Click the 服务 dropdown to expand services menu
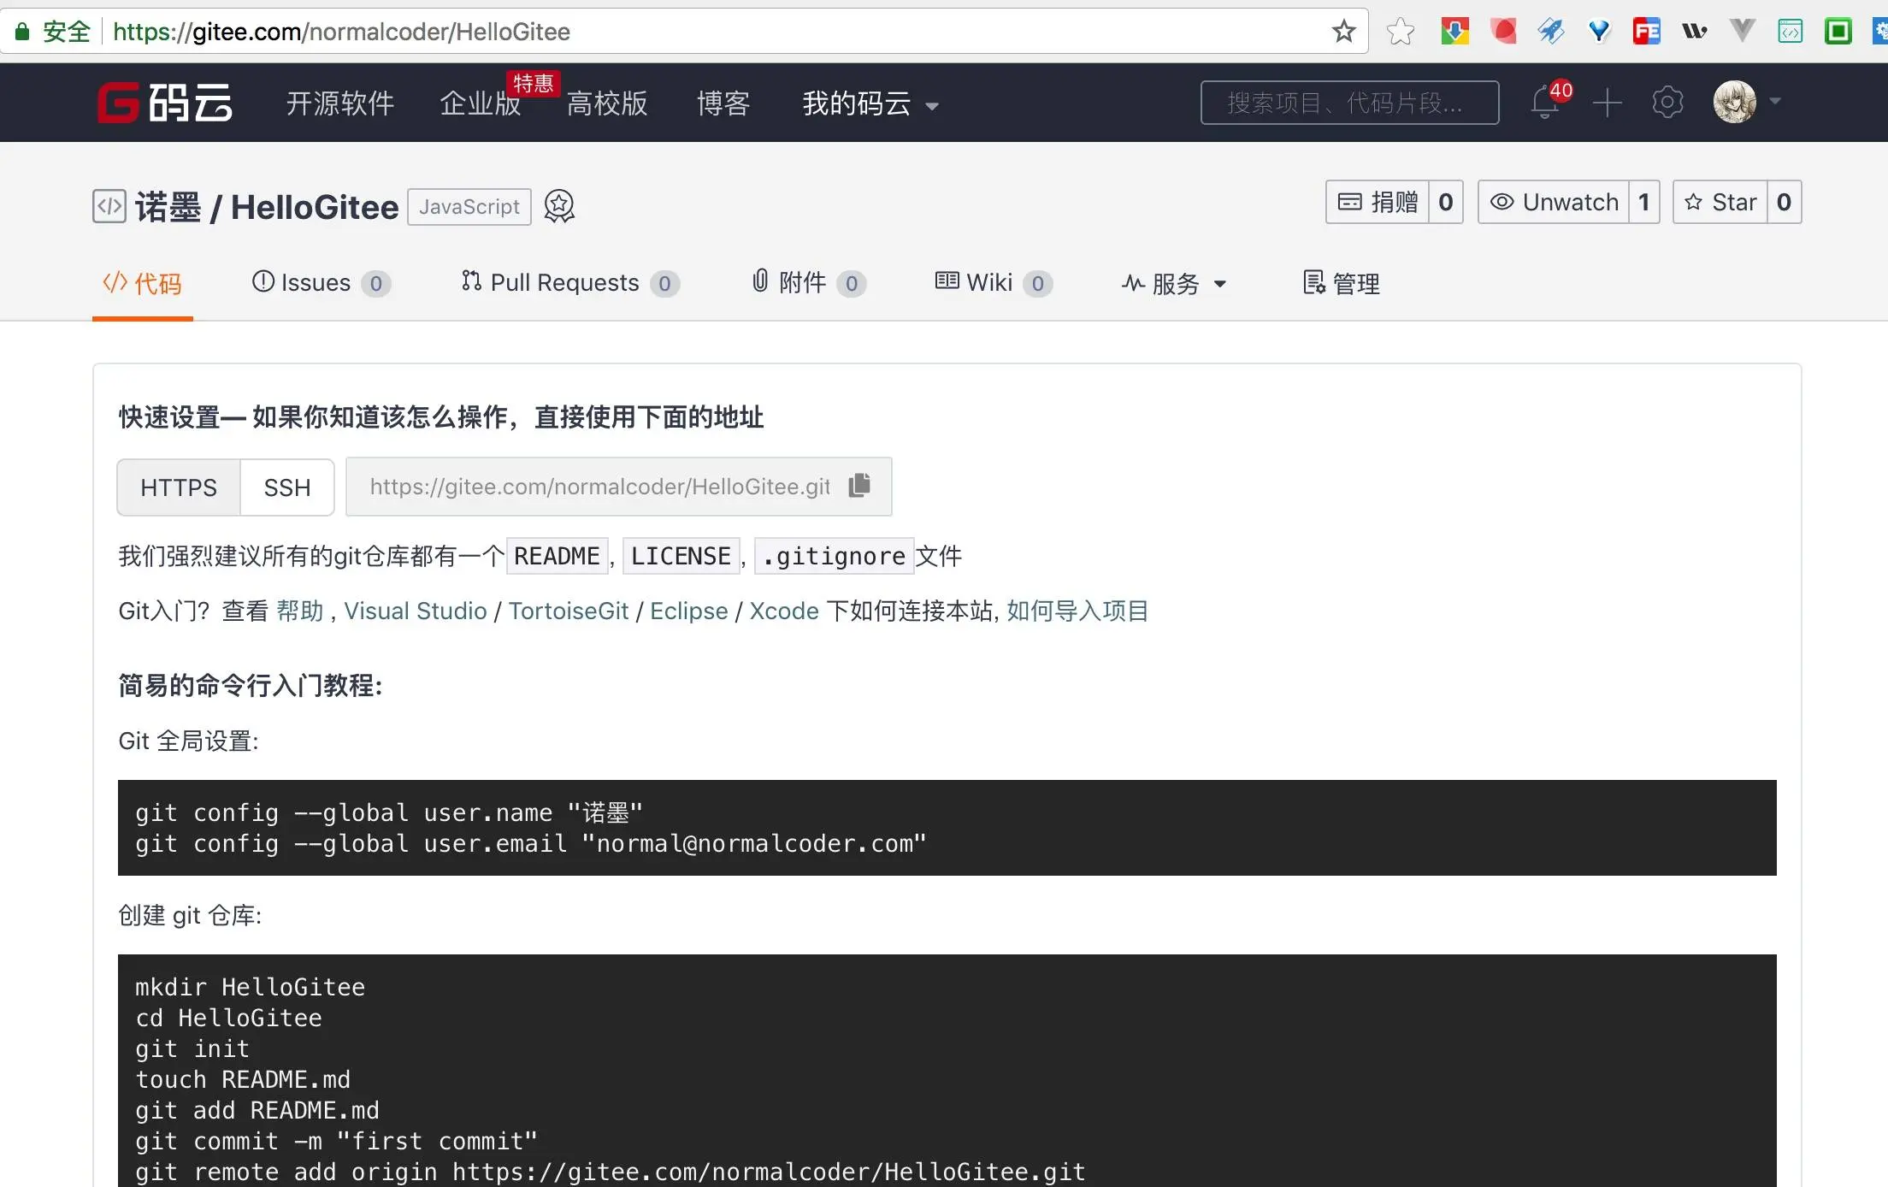 pyautogui.click(x=1174, y=283)
